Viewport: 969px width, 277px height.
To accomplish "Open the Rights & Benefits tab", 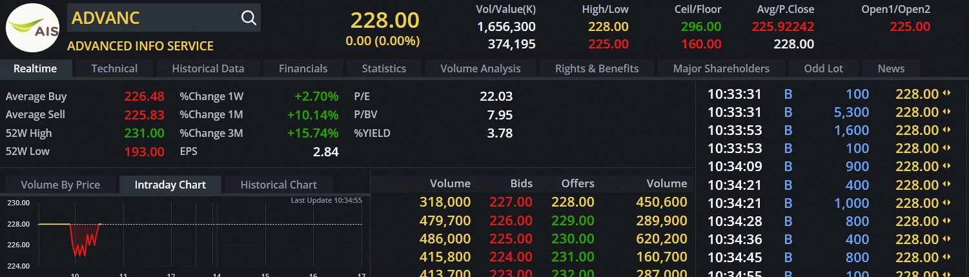I will pyautogui.click(x=597, y=68).
